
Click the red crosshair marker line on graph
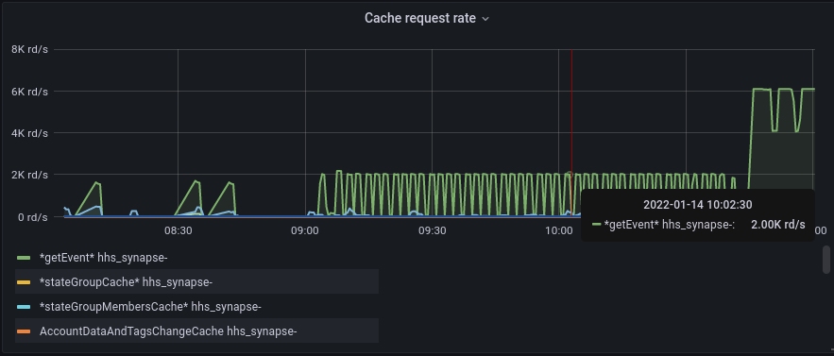[571, 133]
